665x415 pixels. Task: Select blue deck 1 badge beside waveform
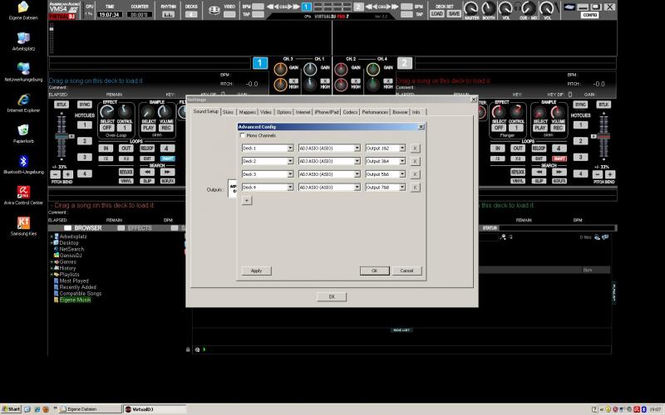tap(260, 63)
